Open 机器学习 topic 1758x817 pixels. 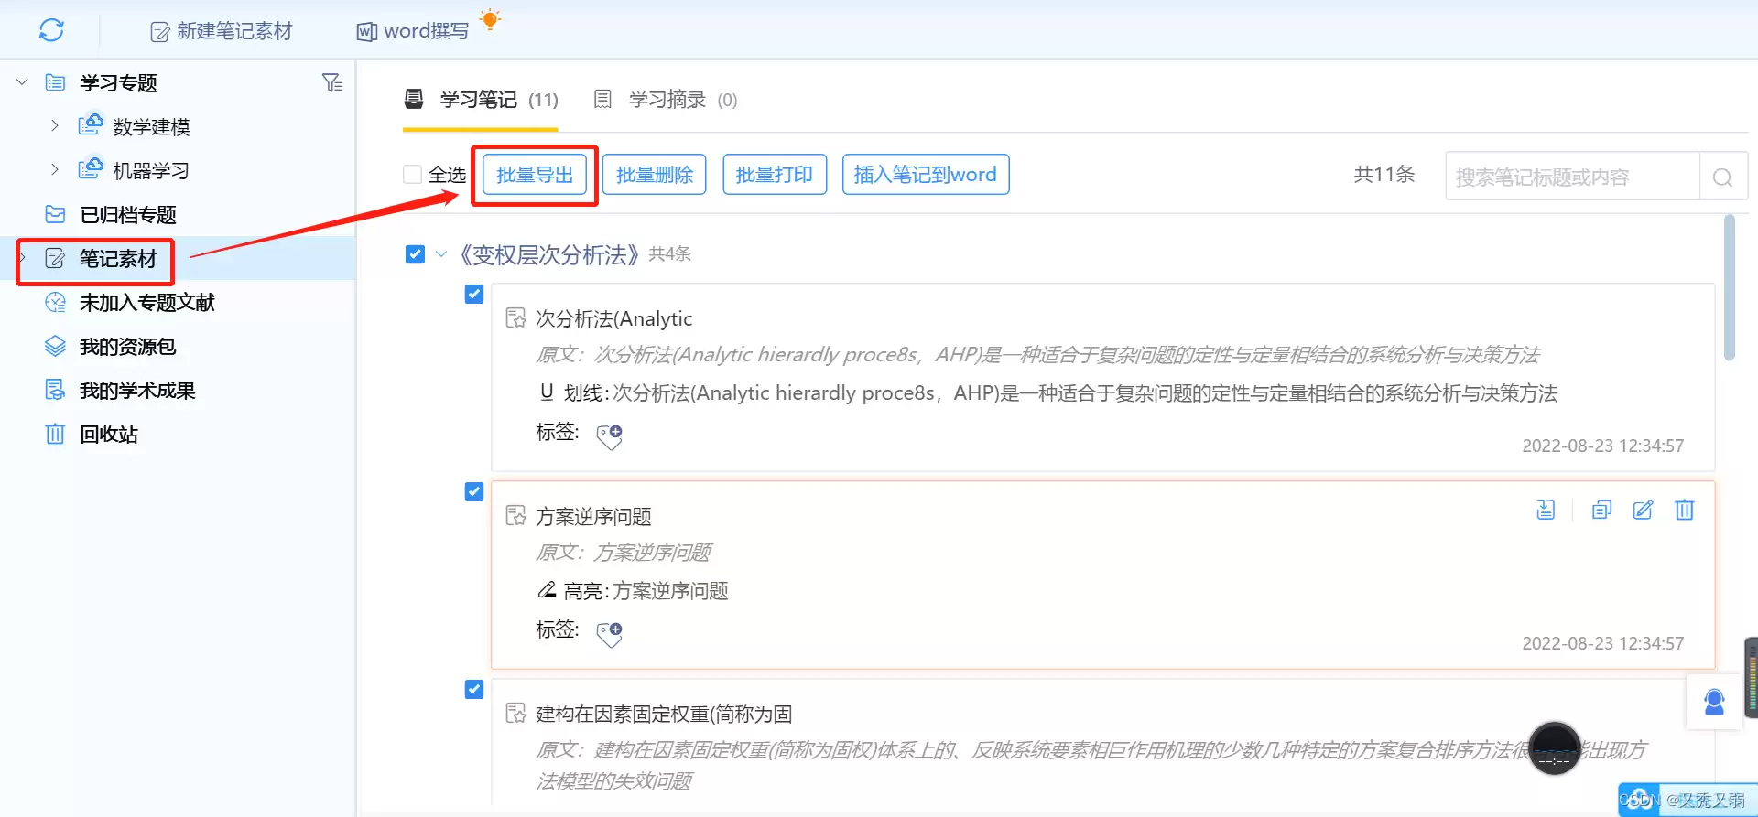coord(151,171)
